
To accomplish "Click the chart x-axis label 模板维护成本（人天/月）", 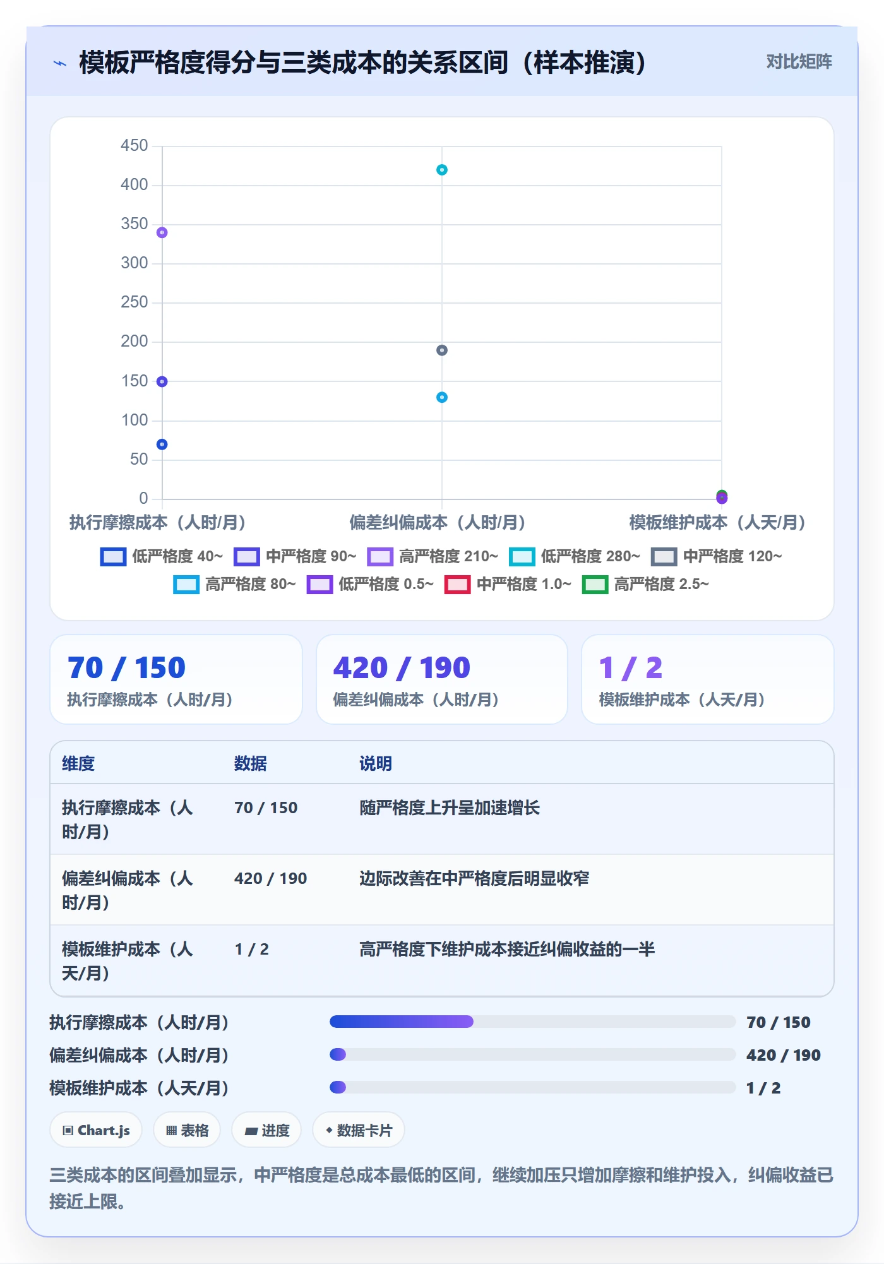I will click(x=717, y=522).
